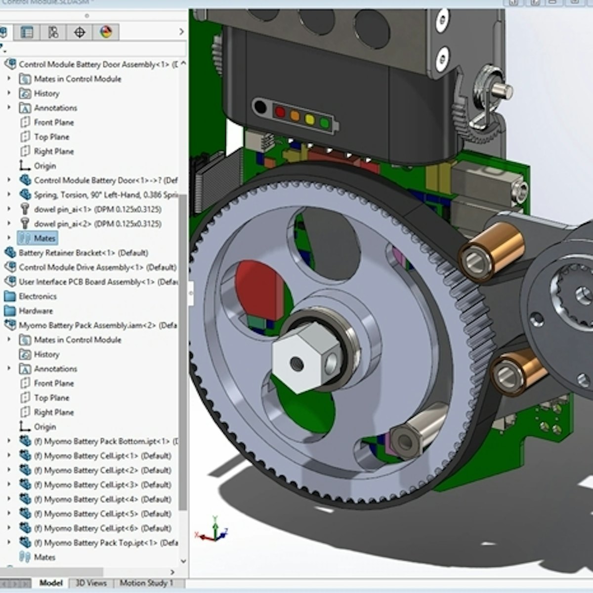Expand the History node
This screenshot has width=593, height=593.
tap(8, 93)
